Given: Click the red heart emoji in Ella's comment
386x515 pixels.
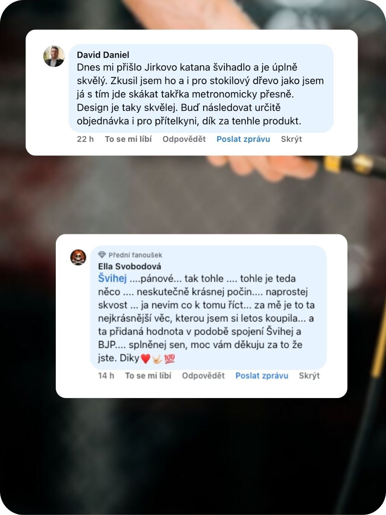Looking at the screenshot, I should (x=146, y=358).
